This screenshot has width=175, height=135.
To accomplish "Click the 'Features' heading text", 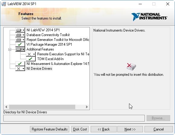I will pyautogui.click(x=26, y=14).
